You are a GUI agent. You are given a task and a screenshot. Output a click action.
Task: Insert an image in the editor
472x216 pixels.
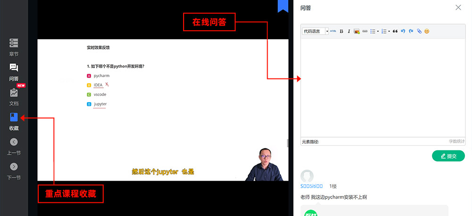[x=357, y=31]
